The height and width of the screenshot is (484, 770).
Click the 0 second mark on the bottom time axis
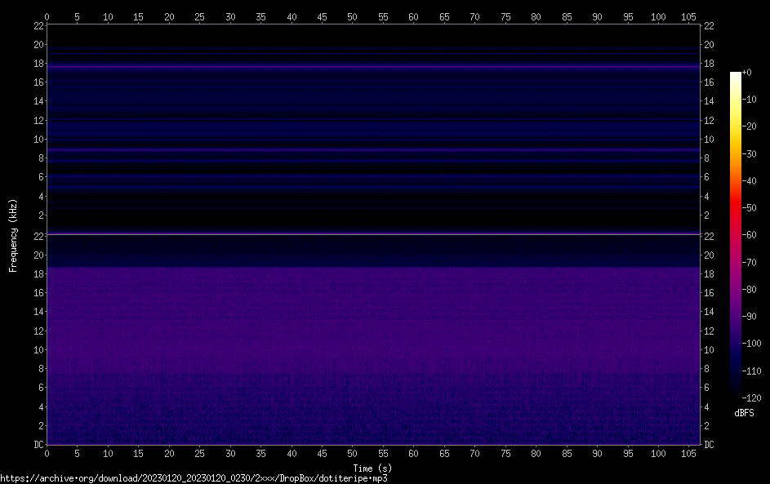(x=47, y=453)
